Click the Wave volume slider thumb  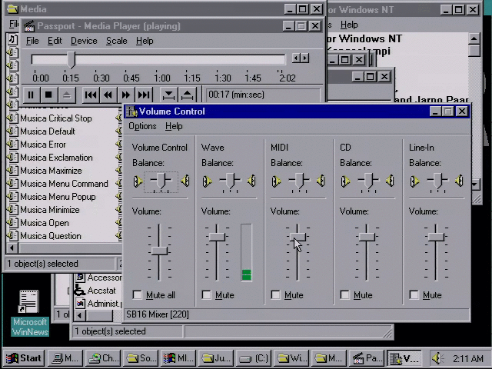(217, 237)
